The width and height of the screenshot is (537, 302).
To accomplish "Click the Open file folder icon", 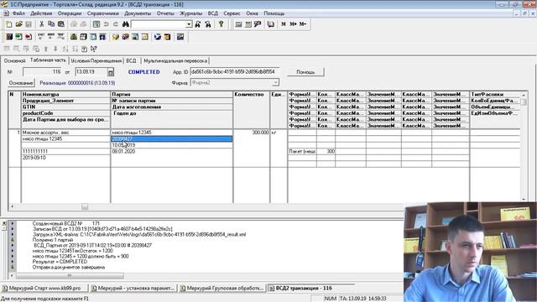I will coord(18,24).
